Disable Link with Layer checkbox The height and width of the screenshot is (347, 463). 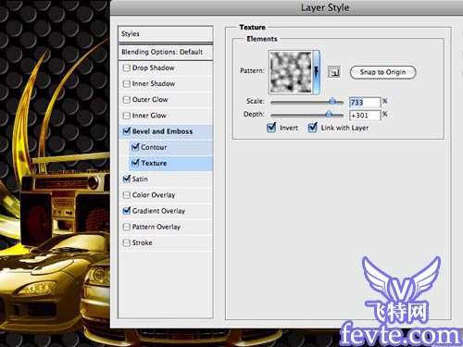[312, 128]
